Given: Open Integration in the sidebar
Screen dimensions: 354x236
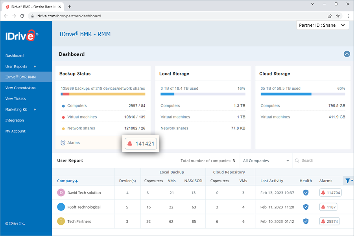Looking at the screenshot, I should coord(15,120).
